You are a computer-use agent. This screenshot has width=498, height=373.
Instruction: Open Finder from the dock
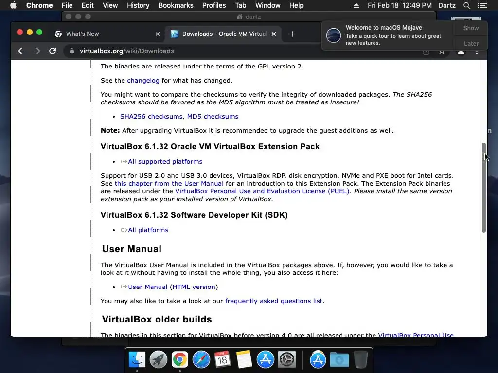click(137, 360)
